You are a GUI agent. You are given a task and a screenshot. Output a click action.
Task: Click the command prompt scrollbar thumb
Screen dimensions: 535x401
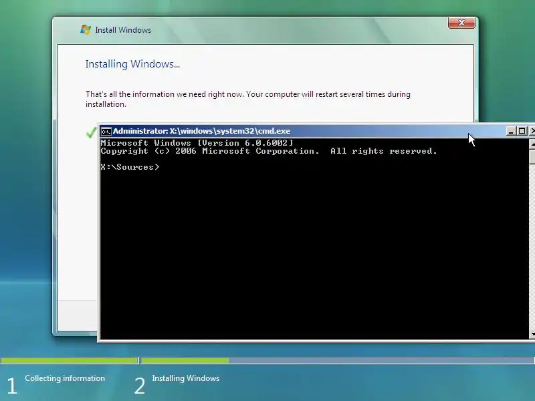(532, 156)
